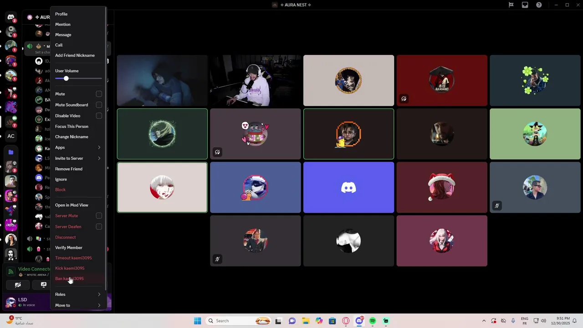Open volume control in system tray
This screenshot has height=328, width=583.
(543, 321)
